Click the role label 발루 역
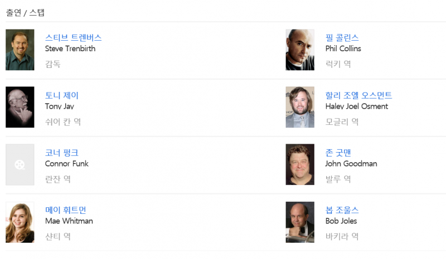 (x=338, y=179)
